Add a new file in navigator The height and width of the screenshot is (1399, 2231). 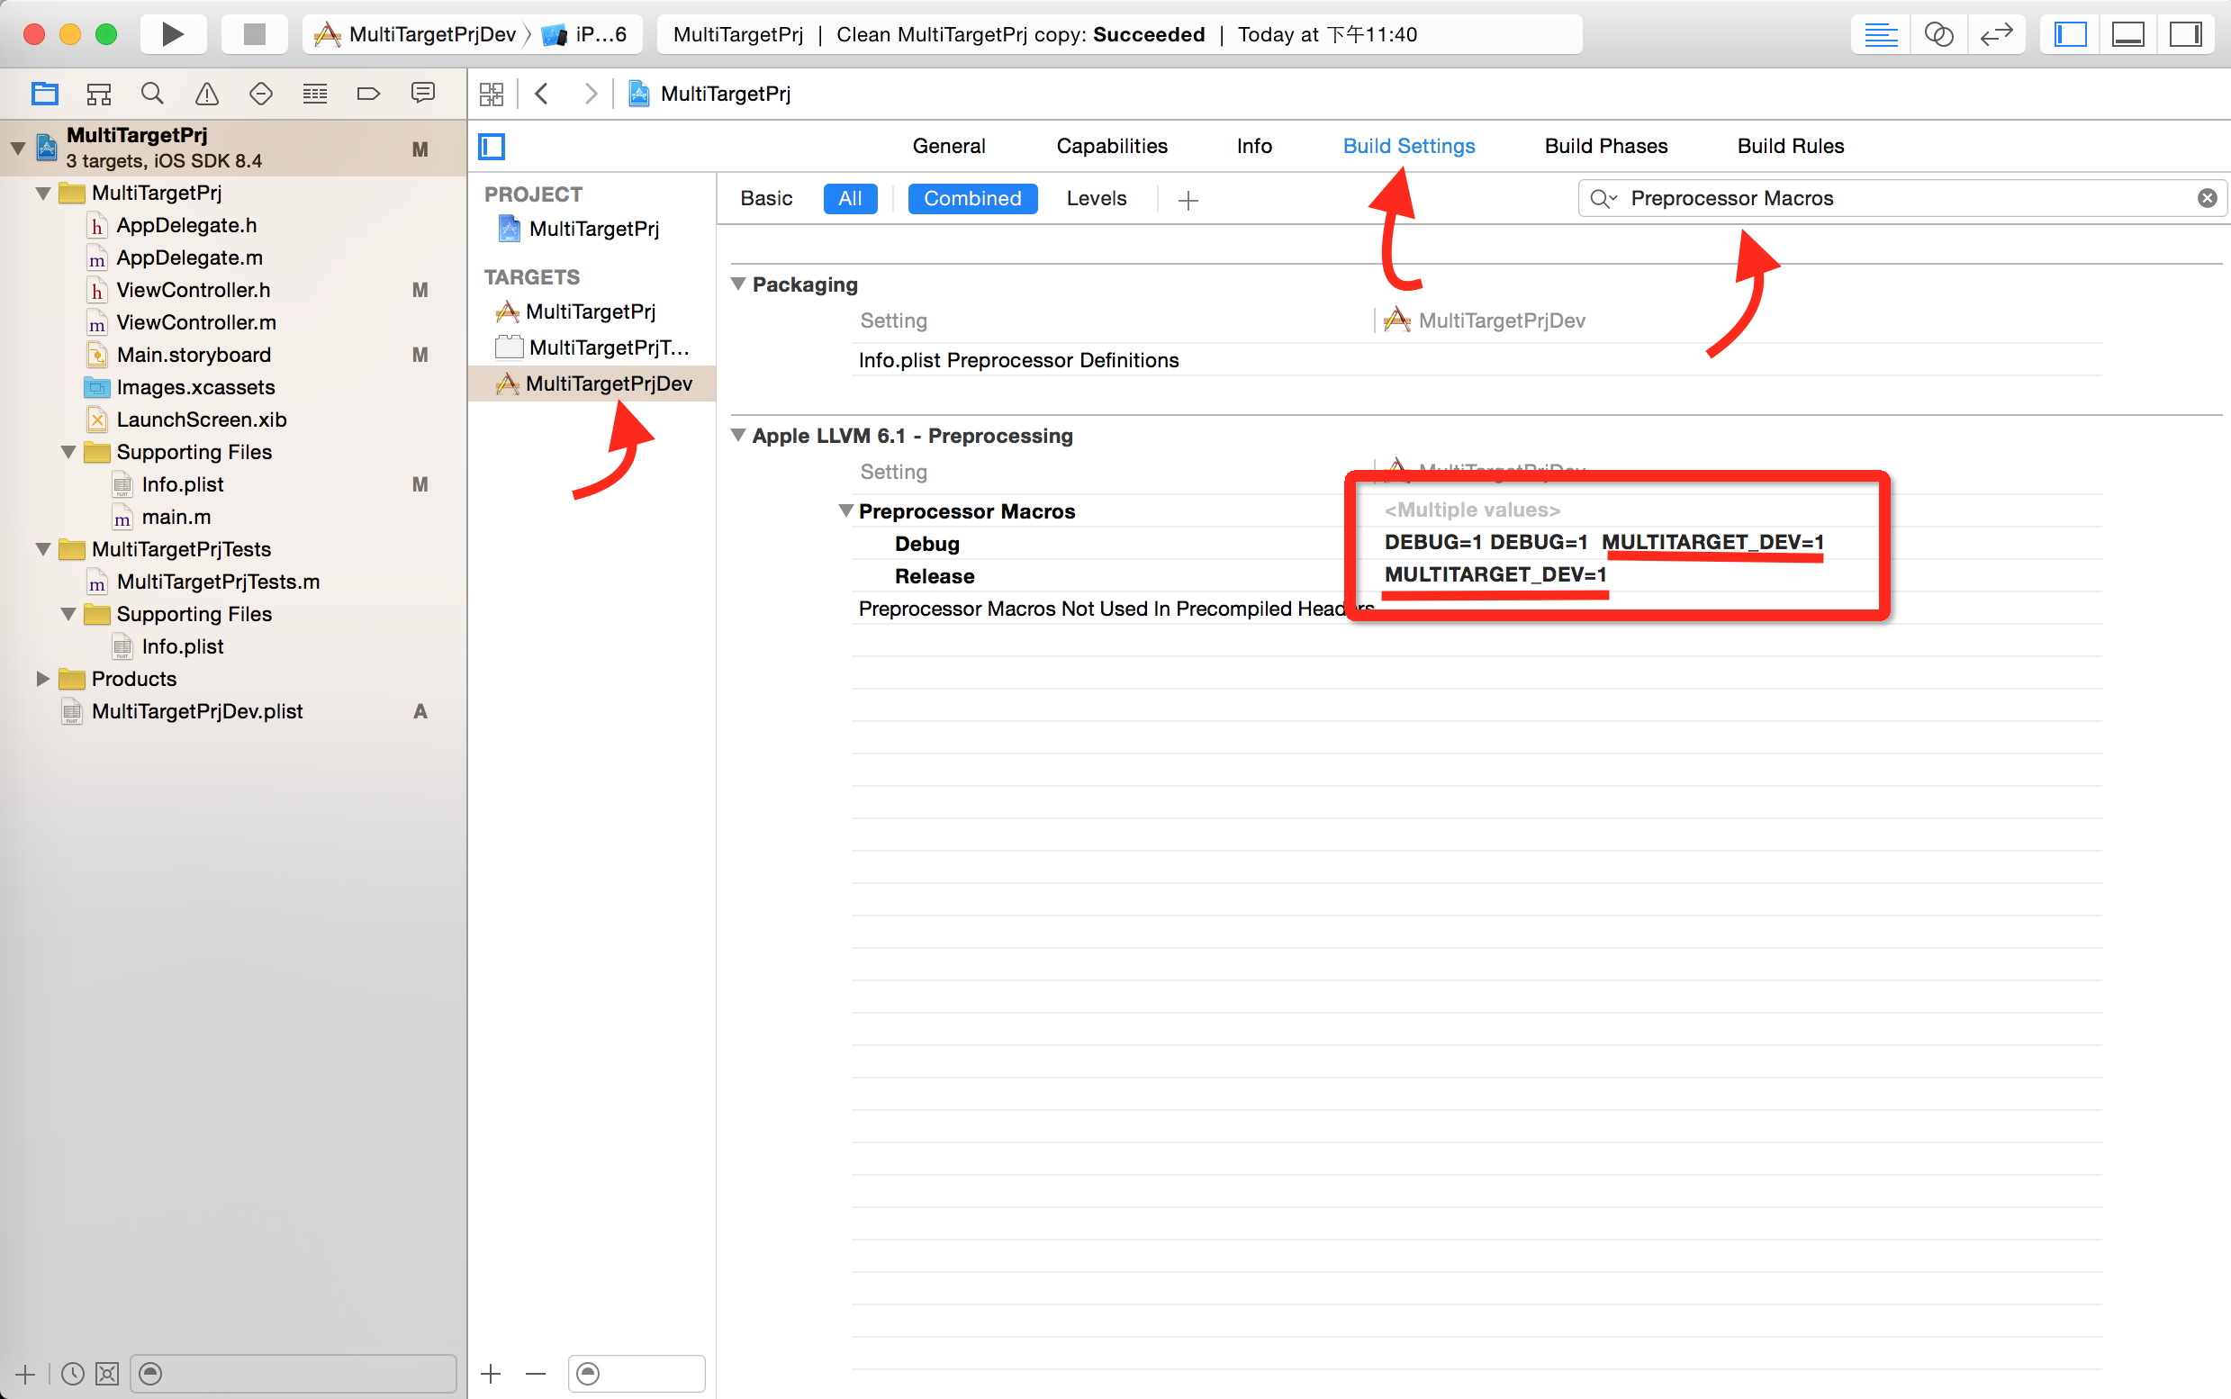point(26,1374)
